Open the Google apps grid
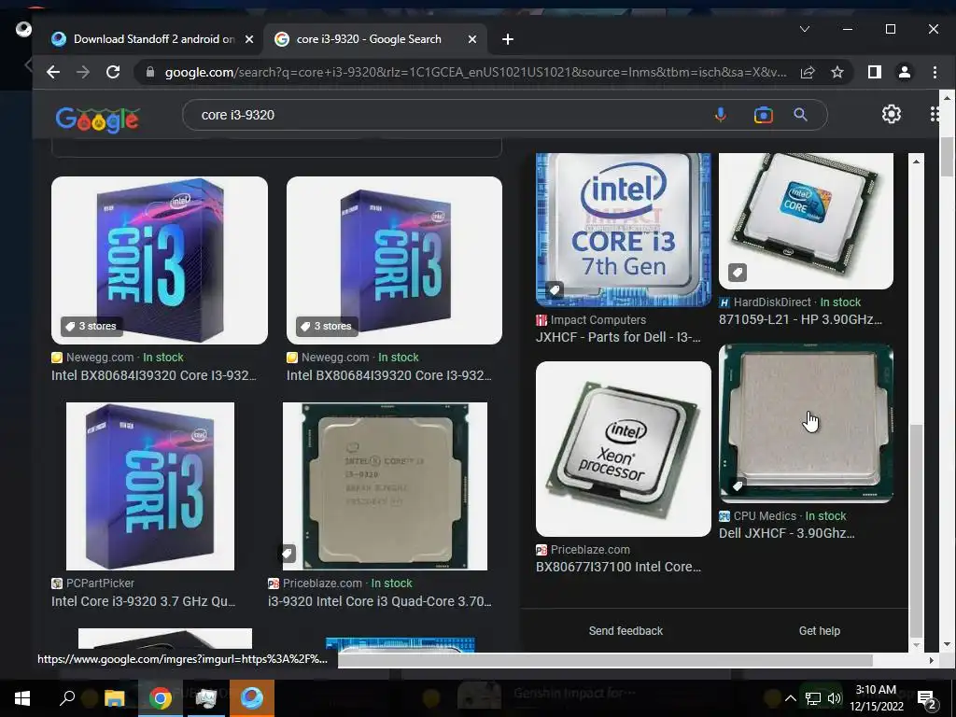 click(935, 114)
